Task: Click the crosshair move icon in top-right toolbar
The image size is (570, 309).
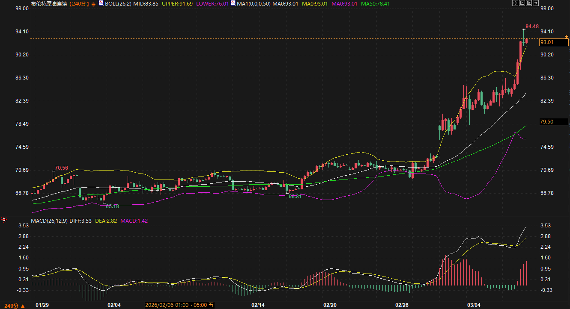Action: click(x=515, y=3)
